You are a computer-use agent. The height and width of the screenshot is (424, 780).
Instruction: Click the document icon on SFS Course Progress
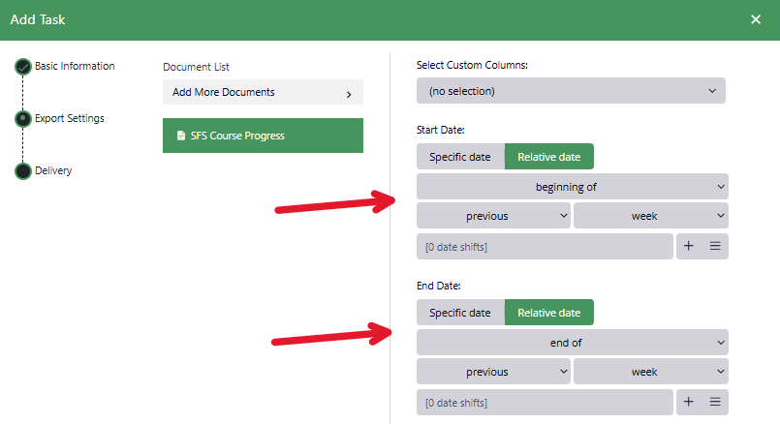click(x=180, y=136)
